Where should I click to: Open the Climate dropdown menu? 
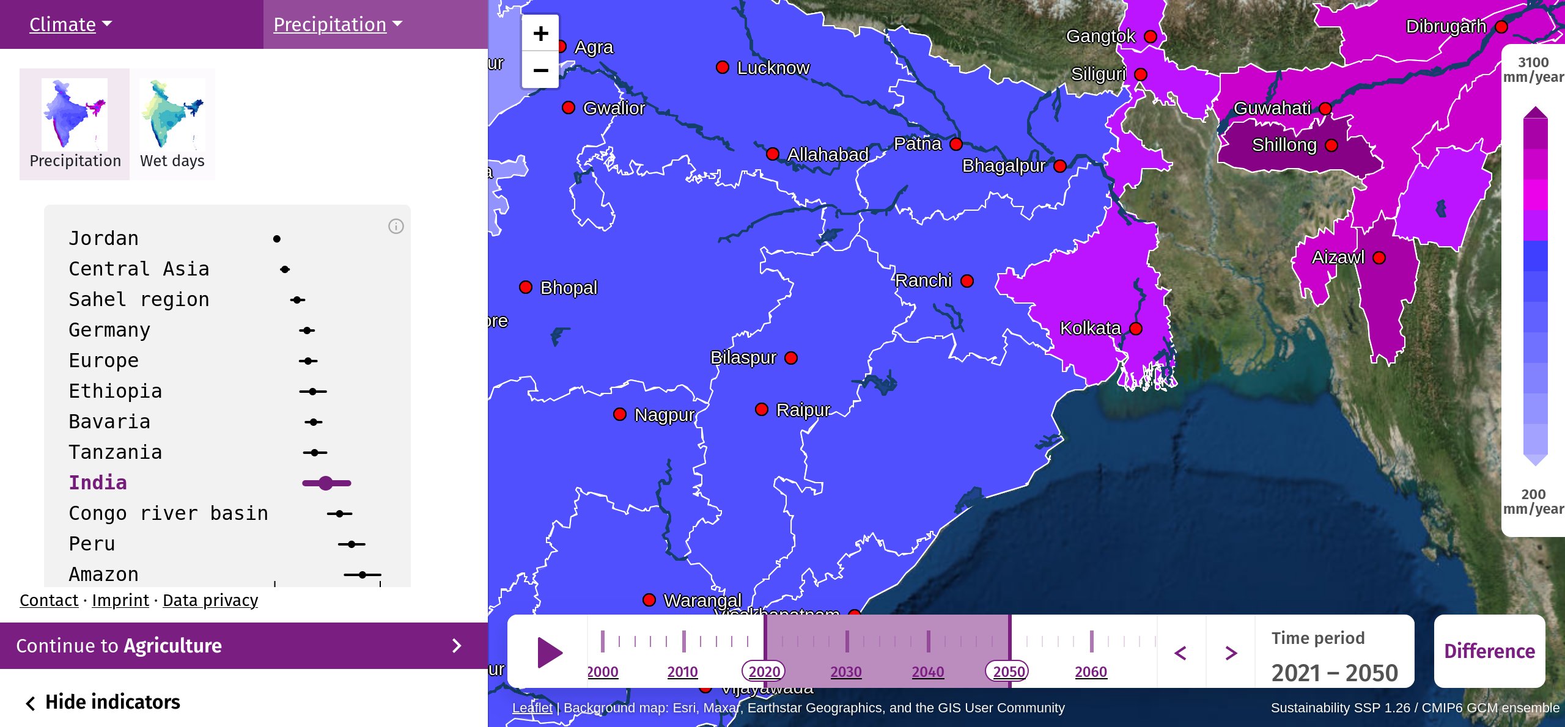[x=71, y=24]
